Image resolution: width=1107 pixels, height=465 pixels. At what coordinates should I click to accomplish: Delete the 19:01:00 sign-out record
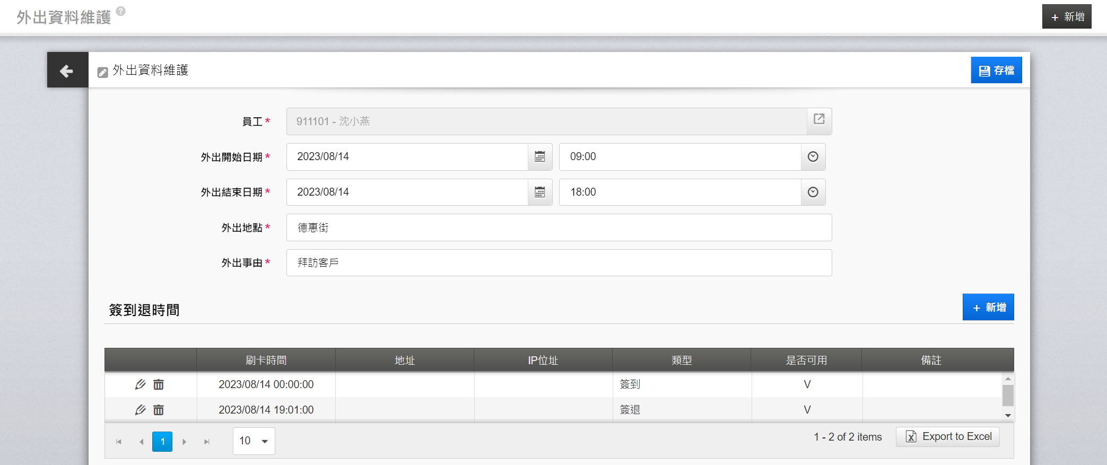159,410
